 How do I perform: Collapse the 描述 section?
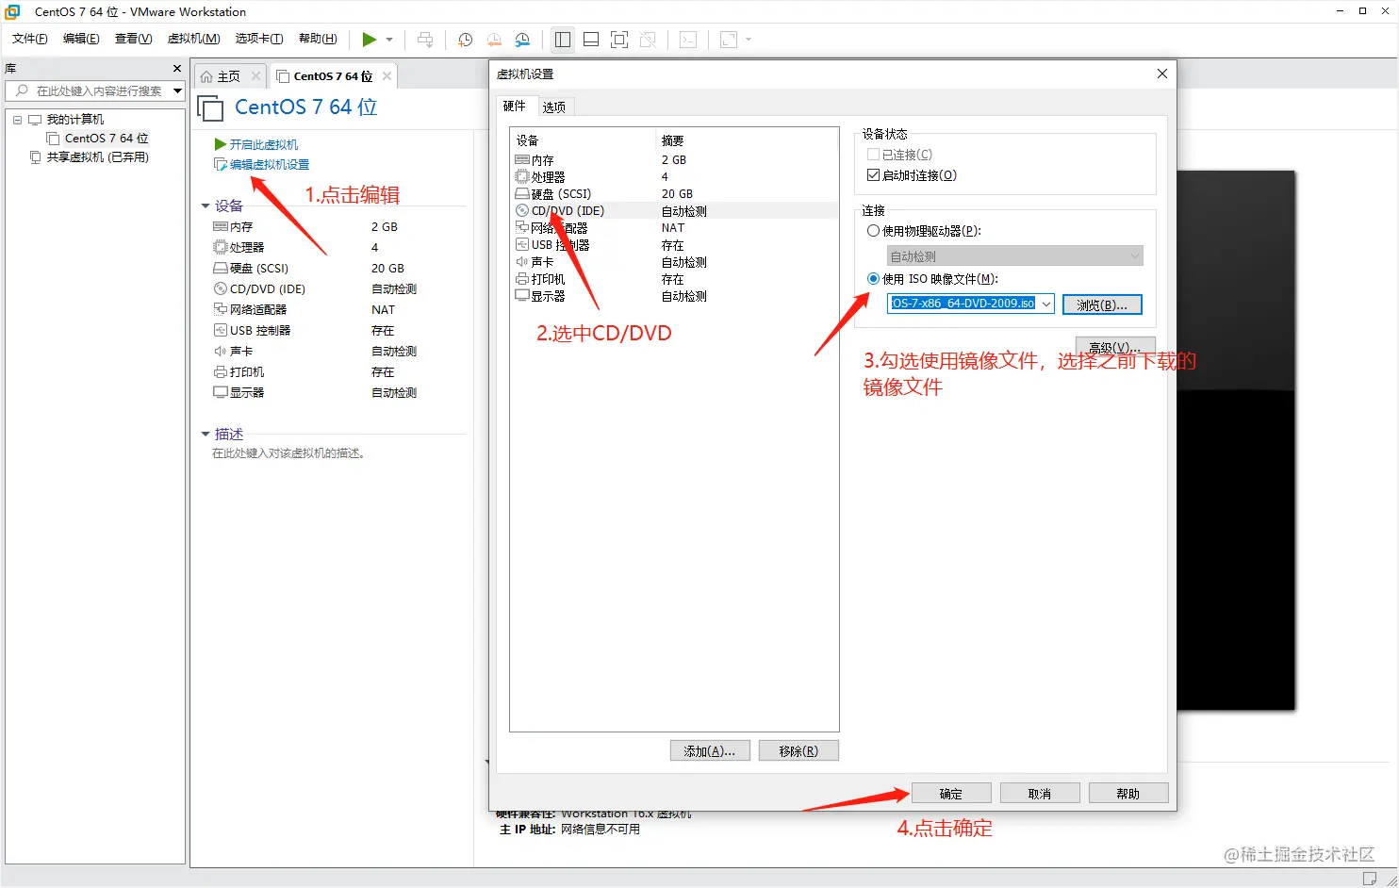pyautogui.click(x=206, y=434)
